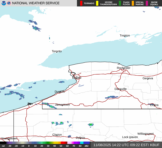Click the Rochester city label
The width and height of the screenshot is (162, 148).
tap(124, 68)
